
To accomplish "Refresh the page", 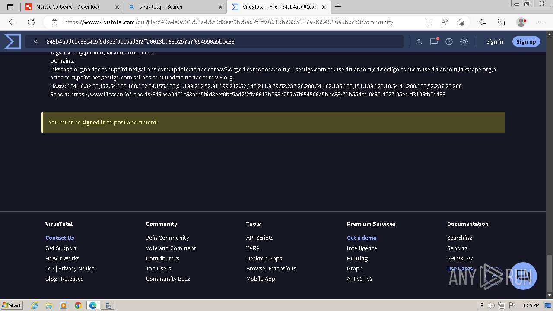I will [x=31, y=22].
